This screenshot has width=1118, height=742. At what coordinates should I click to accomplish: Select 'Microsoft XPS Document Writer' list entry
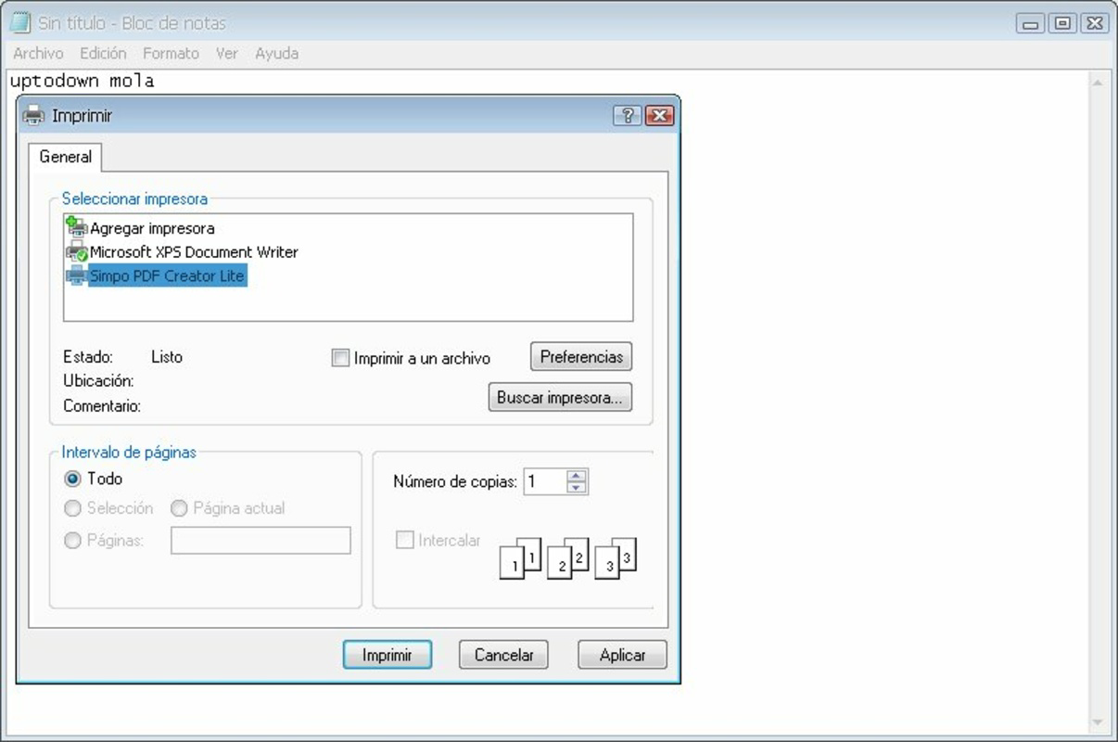(194, 252)
